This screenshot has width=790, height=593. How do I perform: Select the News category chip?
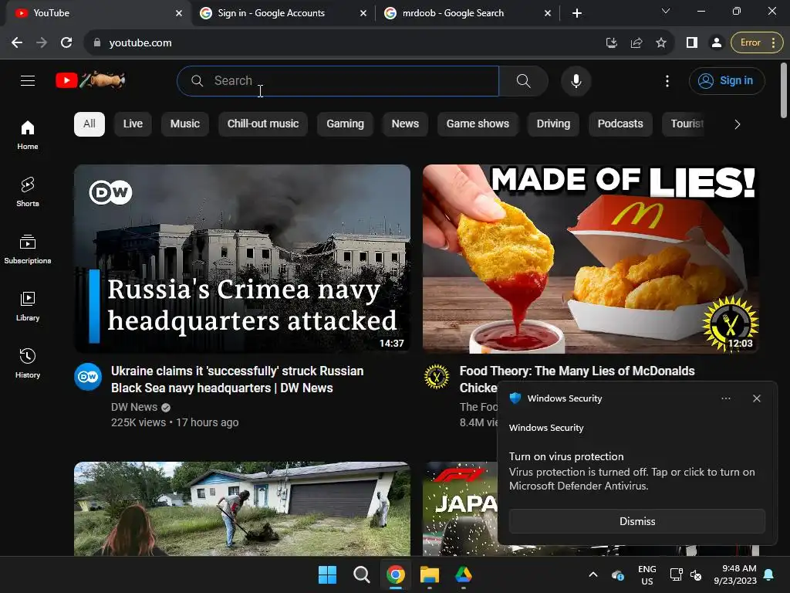[x=405, y=124]
